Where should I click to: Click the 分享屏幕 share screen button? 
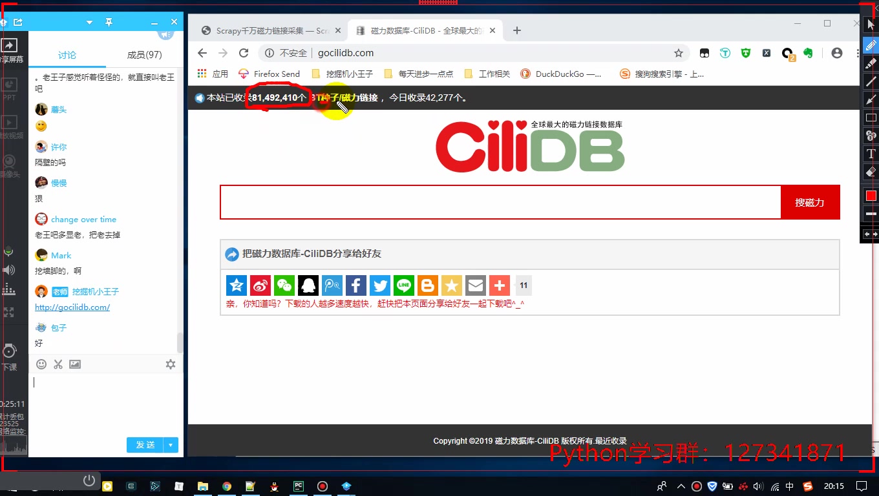pyautogui.click(x=10, y=50)
